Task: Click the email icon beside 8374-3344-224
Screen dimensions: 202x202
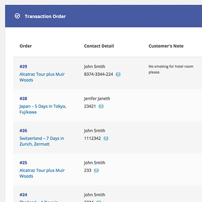Action: tap(118, 75)
